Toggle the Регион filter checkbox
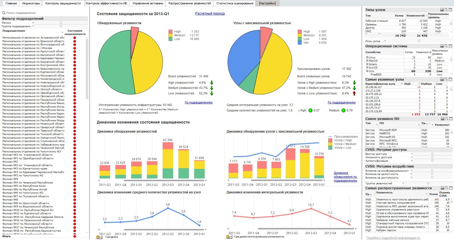 pyautogui.click(x=61, y=23)
